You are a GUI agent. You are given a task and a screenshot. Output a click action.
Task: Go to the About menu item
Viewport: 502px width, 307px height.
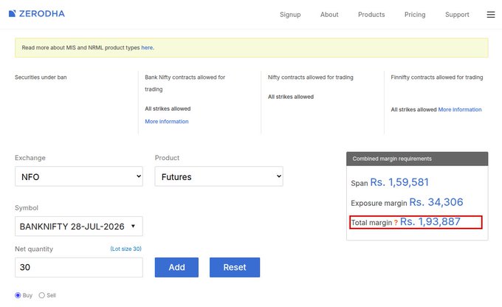coord(329,15)
